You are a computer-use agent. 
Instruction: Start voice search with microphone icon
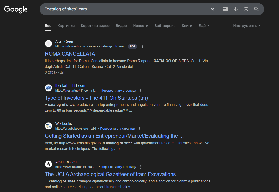click(235, 9)
